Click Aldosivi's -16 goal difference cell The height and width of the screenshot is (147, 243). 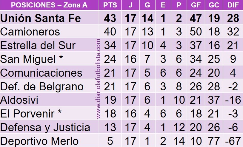(233, 100)
